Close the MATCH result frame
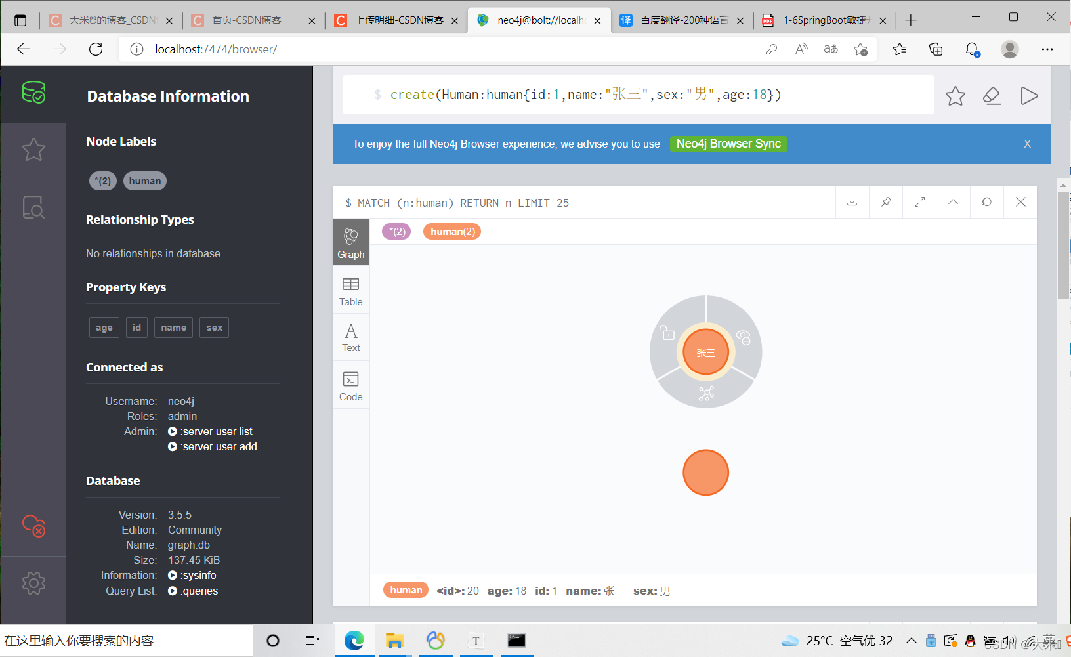The height and width of the screenshot is (657, 1071). (x=1020, y=202)
